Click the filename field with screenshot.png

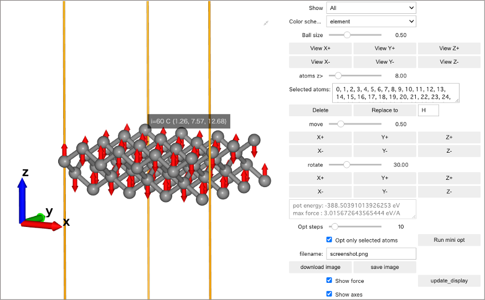370,254
